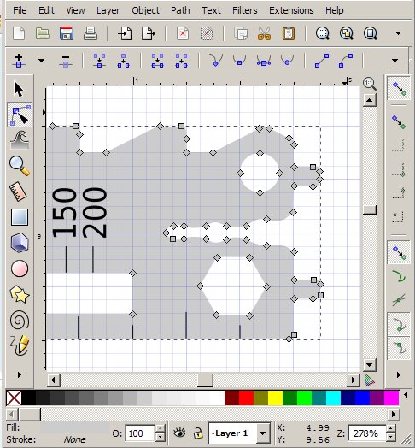Select the Measure ruler tool
The image size is (415, 448).
click(18, 192)
